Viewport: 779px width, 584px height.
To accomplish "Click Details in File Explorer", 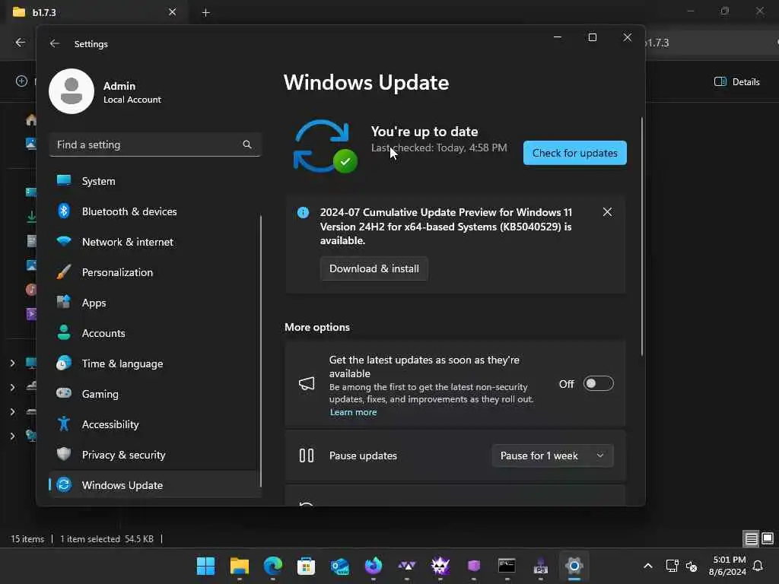I will point(736,82).
